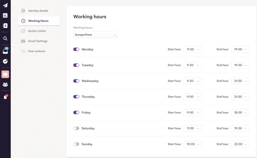Select the pink robot sidebar icon
Viewport: 257px width, 158px height.
5,74
